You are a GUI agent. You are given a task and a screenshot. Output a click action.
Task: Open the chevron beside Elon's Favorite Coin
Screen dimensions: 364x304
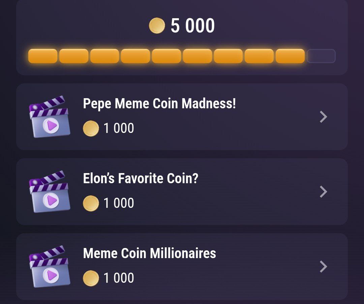point(323,192)
